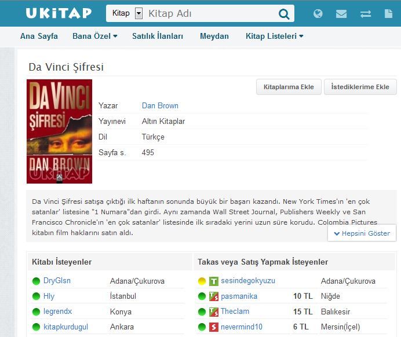Open messages via envelope icon
The width and height of the screenshot is (401, 337).
341,13
